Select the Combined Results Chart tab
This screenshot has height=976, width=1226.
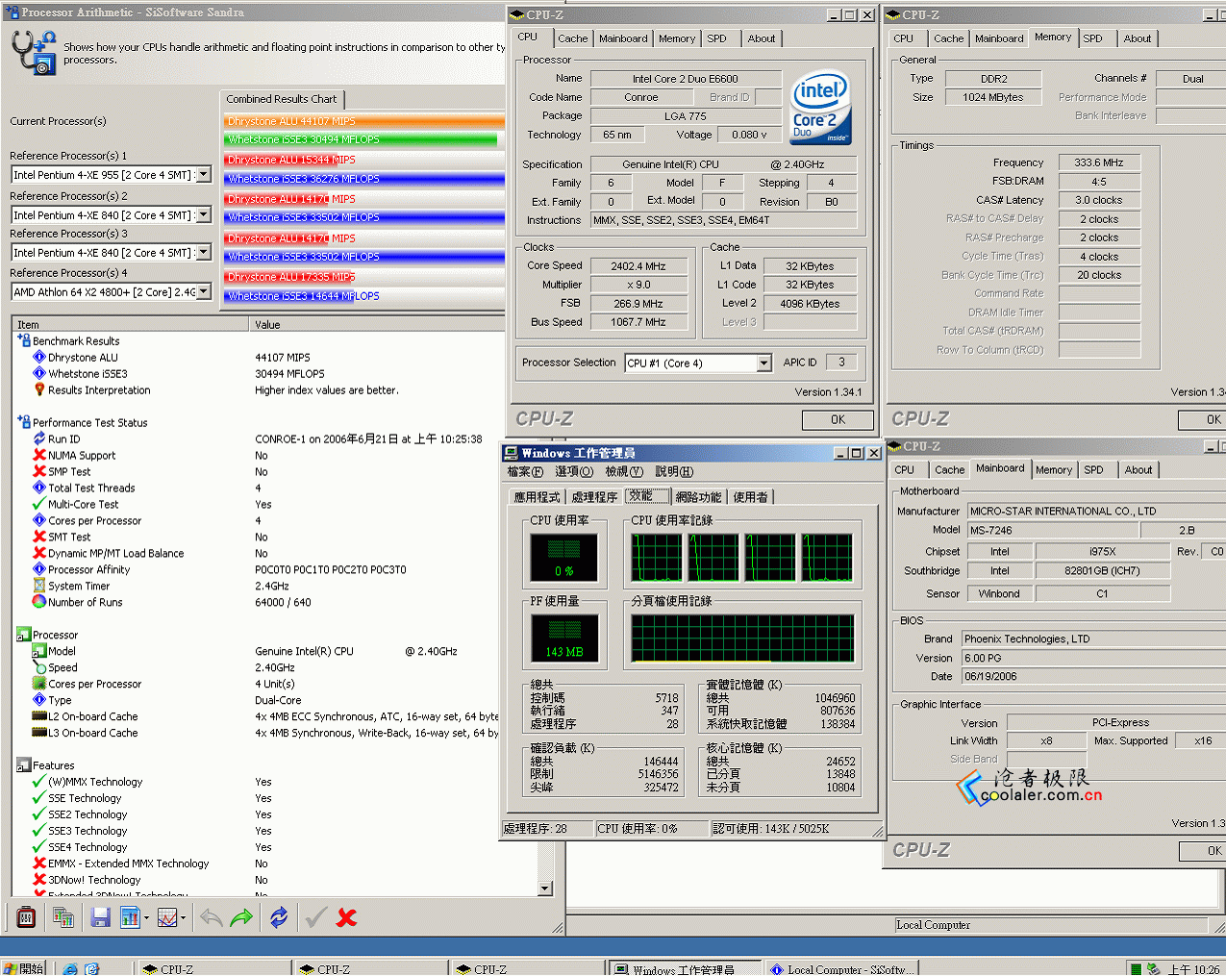point(282,99)
